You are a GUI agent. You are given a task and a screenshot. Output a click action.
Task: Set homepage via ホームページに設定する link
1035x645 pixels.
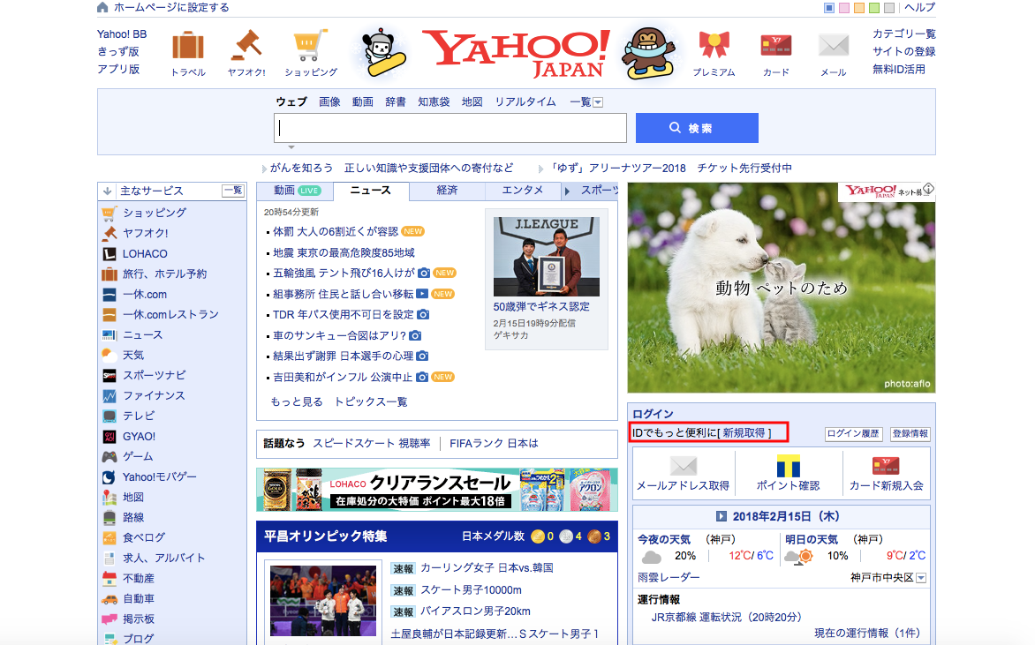(x=171, y=7)
